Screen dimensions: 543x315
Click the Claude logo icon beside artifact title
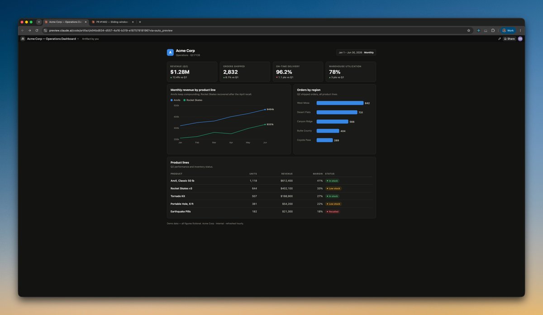[x=23, y=39]
